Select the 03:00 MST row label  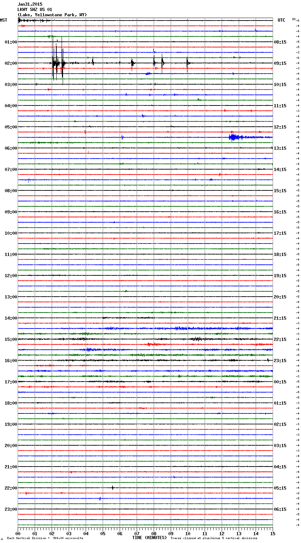point(11,85)
